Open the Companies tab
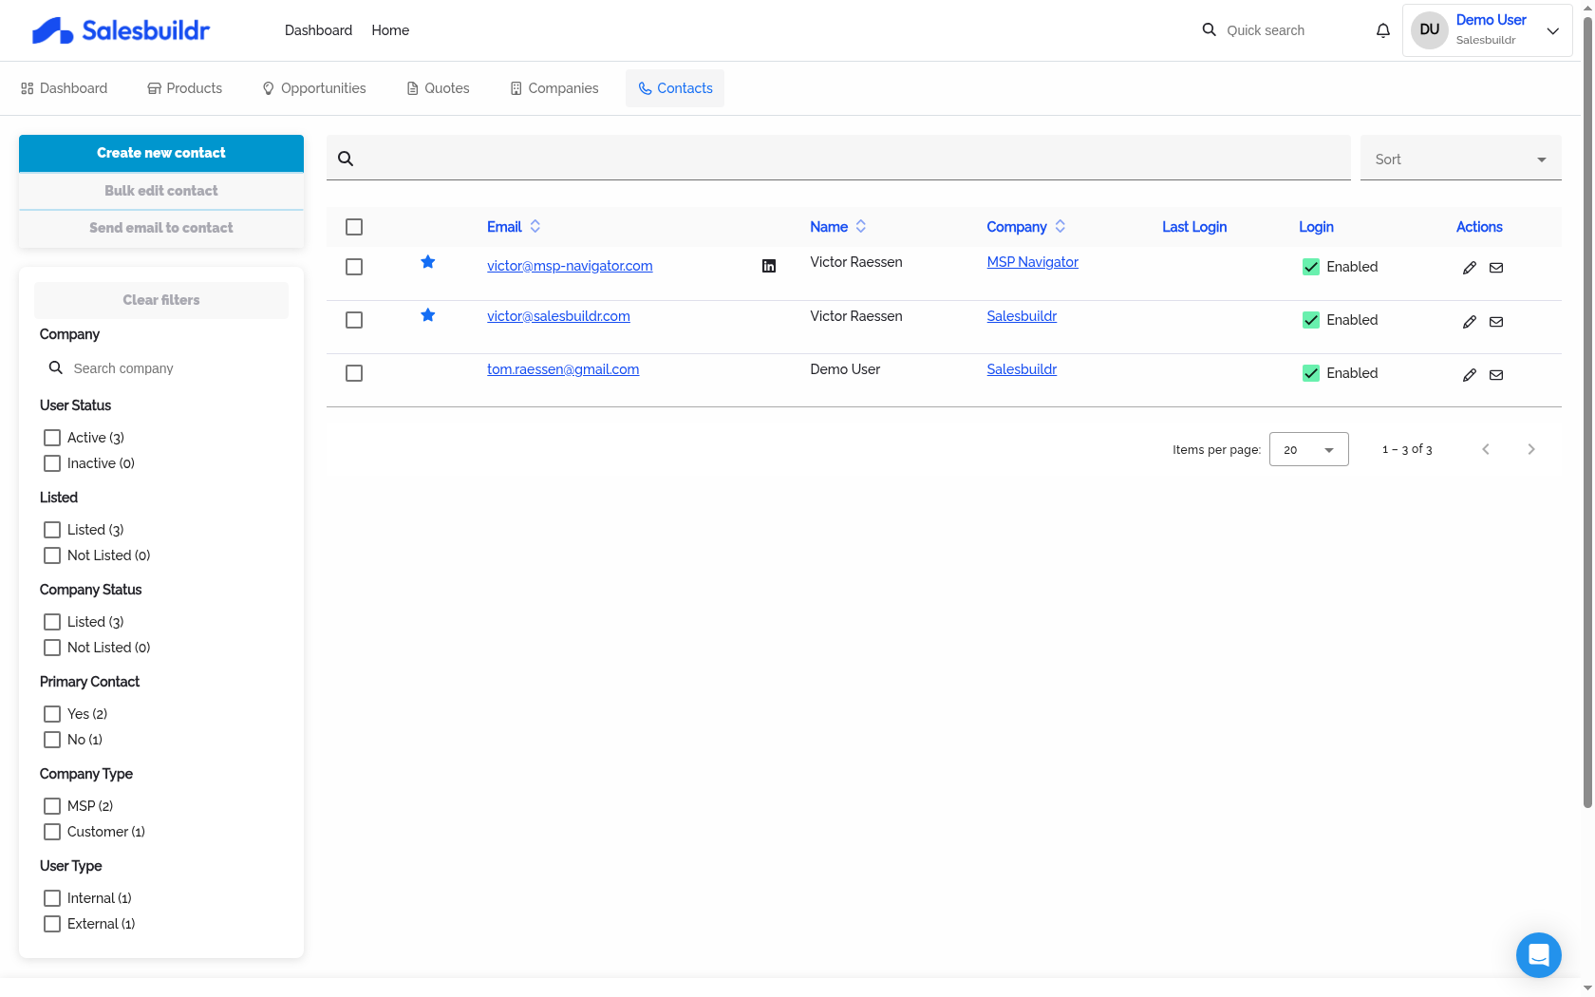Viewport: 1595px width, 997px height. 554,88
